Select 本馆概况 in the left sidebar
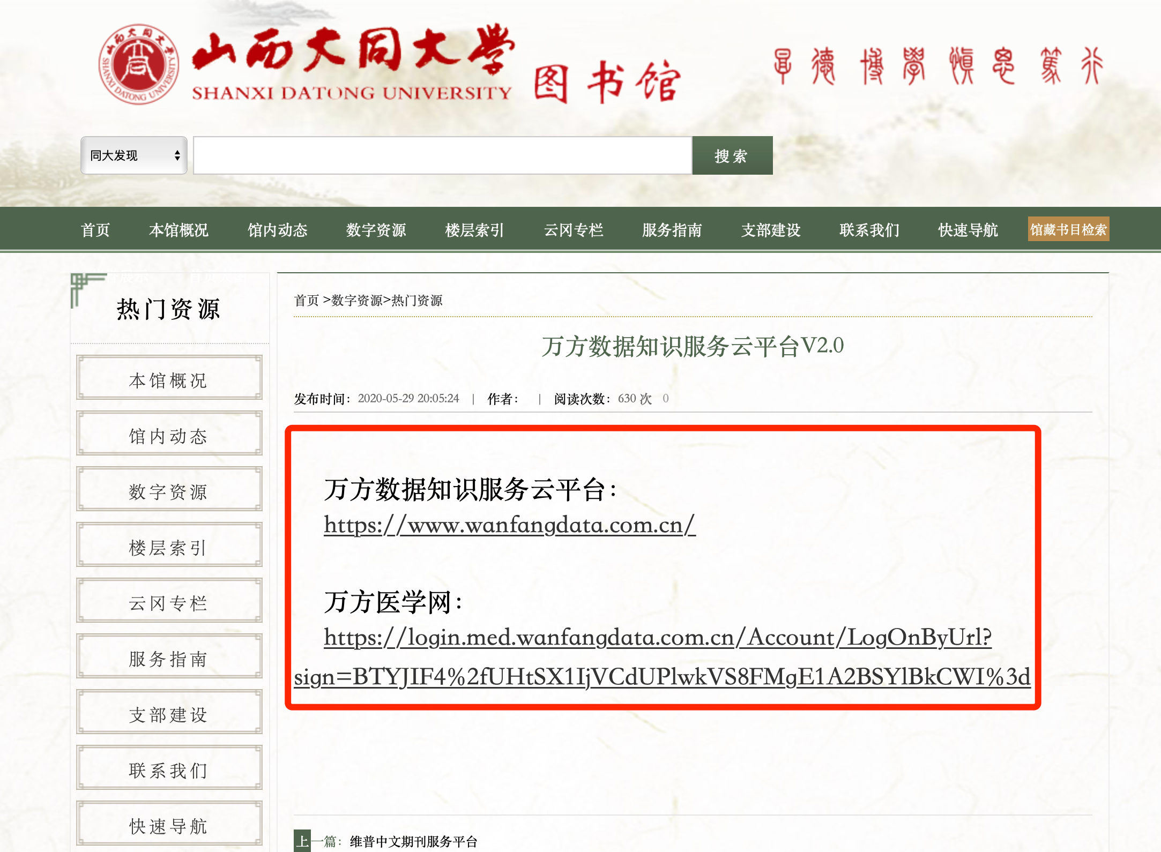The image size is (1161, 852). (x=169, y=378)
